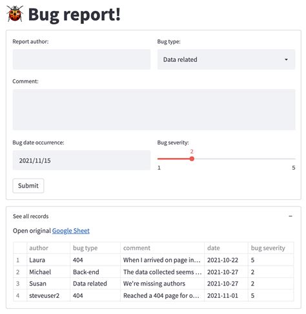The height and width of the screenshot is (314, 306).
Task: Select the Laura author cell
Action: coord(48,260)
